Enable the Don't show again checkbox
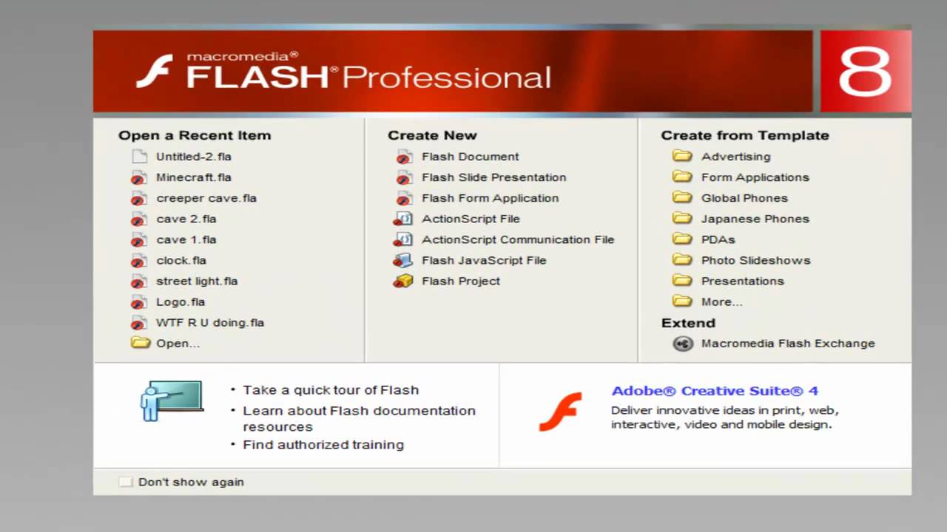 (126, 482)
